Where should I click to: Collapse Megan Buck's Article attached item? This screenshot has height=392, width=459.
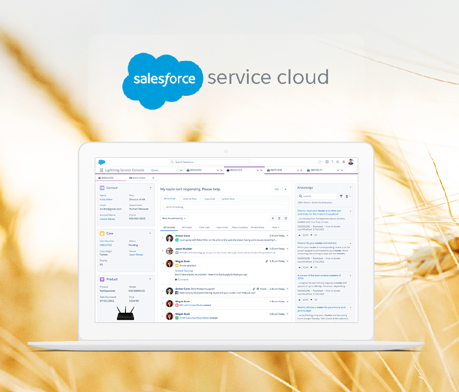point(163,263)
